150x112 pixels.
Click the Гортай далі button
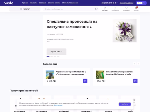[57, 52]
